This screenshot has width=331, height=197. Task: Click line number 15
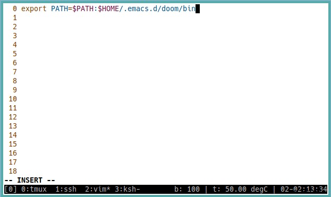coord(13,144)
